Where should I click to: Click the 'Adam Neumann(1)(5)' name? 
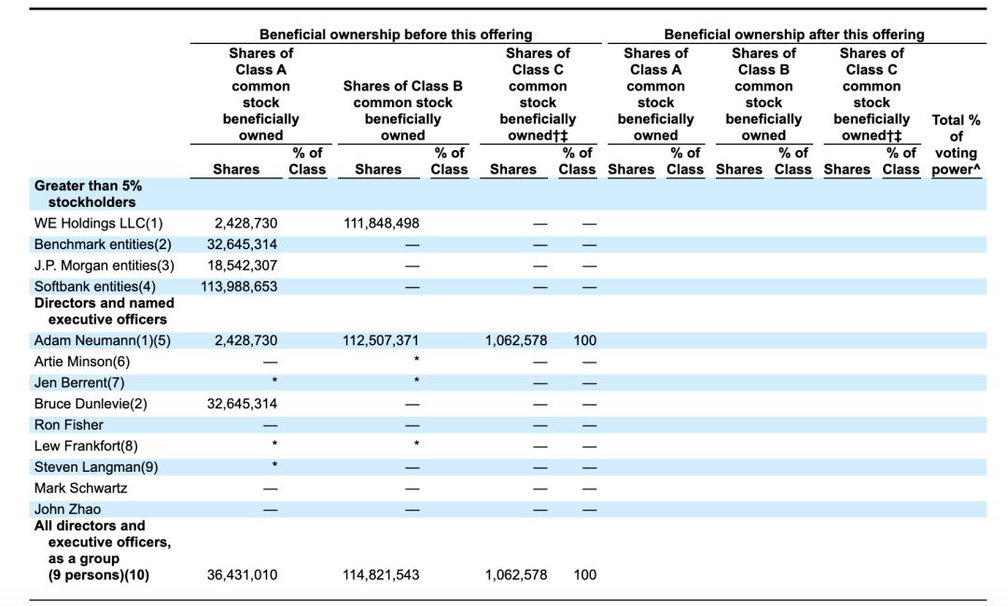[x=103, y=341]
